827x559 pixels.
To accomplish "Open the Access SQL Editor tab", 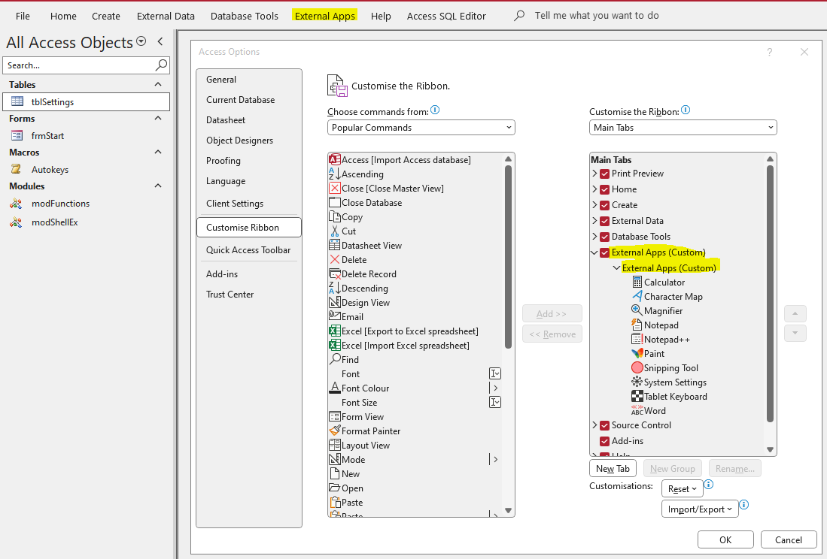I will click(446, 16).
